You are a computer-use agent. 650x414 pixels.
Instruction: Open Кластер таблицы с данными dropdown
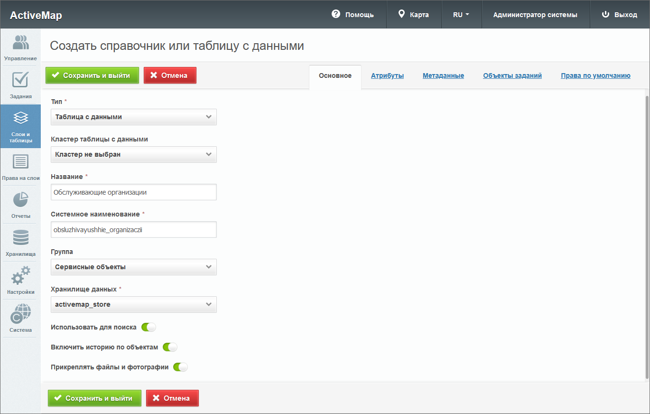tap(133, 154)
